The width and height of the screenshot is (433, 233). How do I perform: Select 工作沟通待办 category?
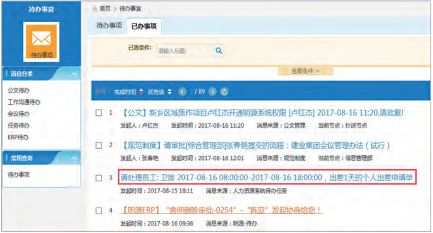click(24, 102)
